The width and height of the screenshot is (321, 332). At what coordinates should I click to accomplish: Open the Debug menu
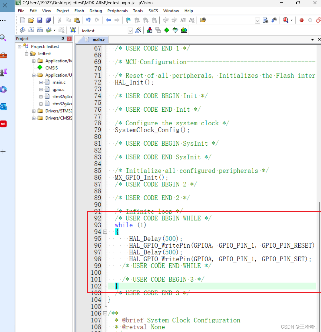tap(96, 11)
